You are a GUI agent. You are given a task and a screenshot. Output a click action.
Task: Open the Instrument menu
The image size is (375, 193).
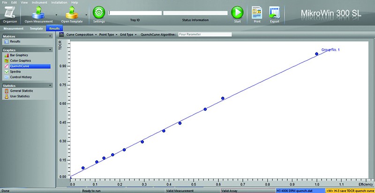(38, 2)
